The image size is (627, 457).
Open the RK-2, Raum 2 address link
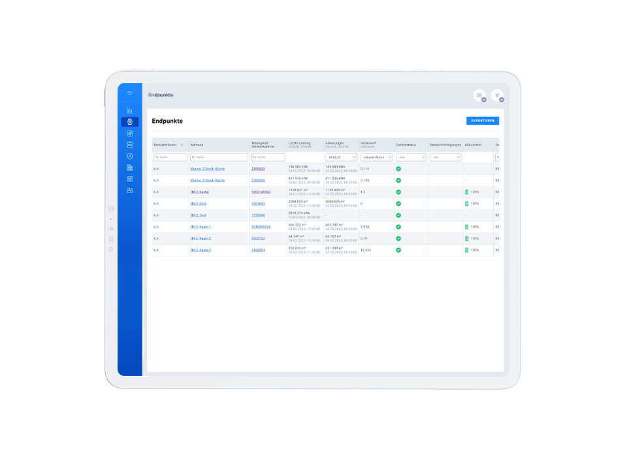(x=201, y=238)
